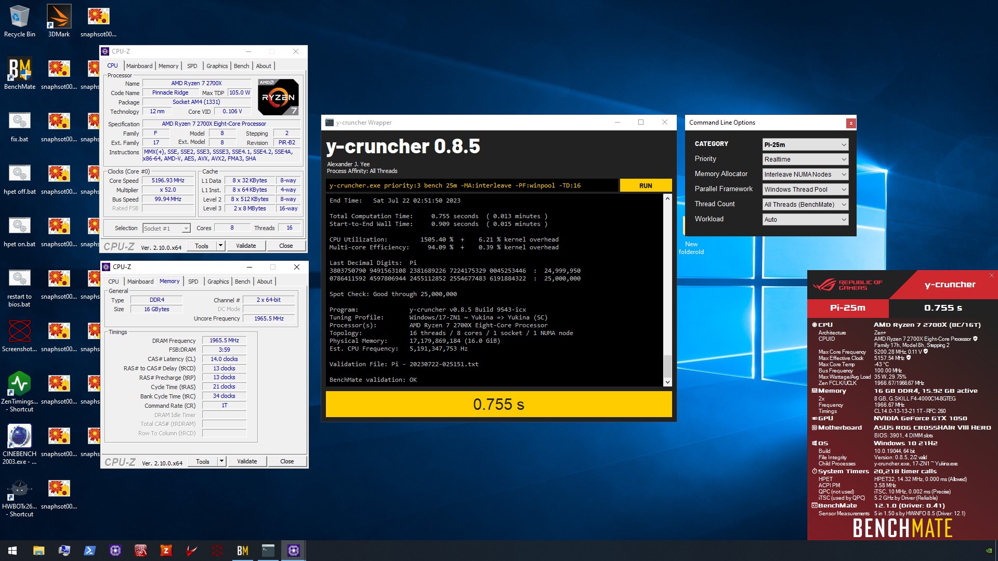Open the snapshot file next to 3DMark
Viewport: 998px width, 561px height.
(98, 21)
